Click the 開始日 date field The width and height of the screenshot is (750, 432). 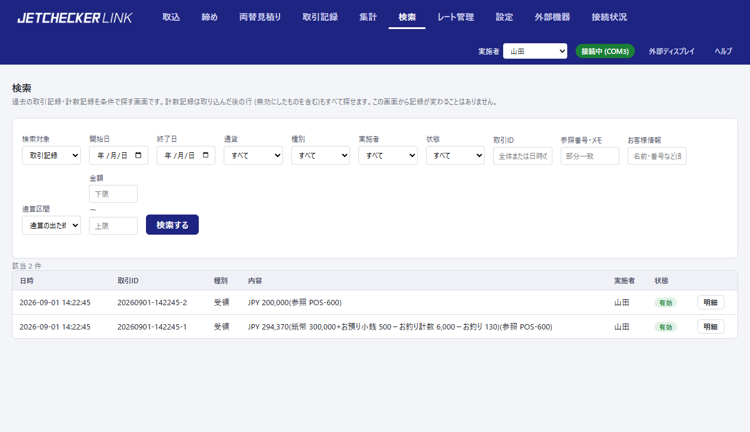tap(119, 155)
